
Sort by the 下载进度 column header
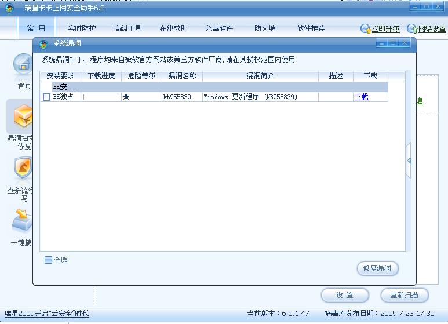[101, 76]
